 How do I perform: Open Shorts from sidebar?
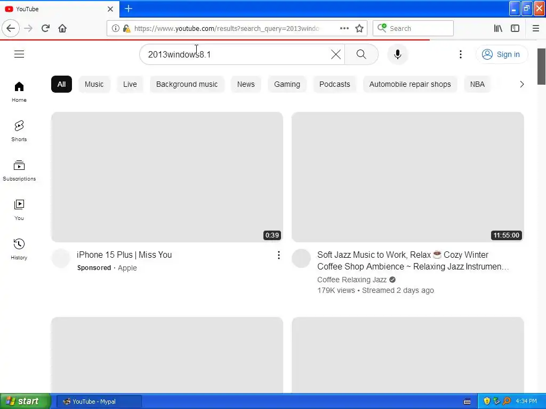click(19, 131)
